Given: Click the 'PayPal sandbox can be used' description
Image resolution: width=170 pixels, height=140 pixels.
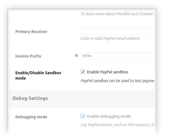Looking at the screenshot, I should pos(118,81).
